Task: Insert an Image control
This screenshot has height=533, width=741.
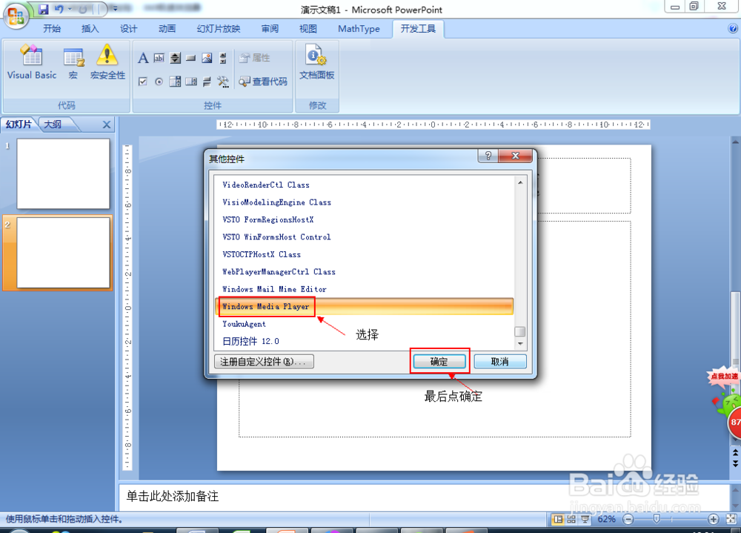Action: point(207,58)
